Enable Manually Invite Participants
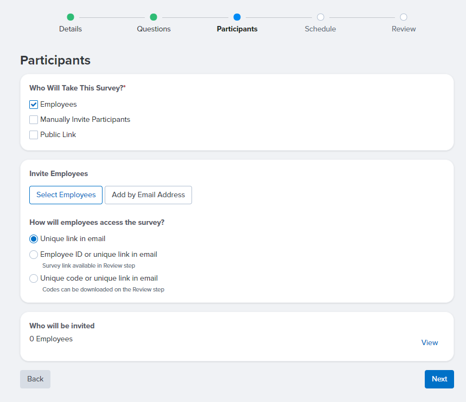466x402 pixels. pos(34,119)
